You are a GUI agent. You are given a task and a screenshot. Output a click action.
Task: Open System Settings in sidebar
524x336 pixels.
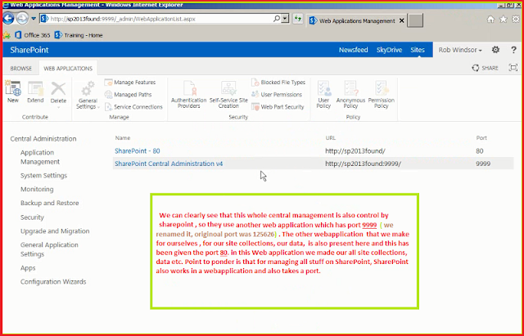coord(43,176)
